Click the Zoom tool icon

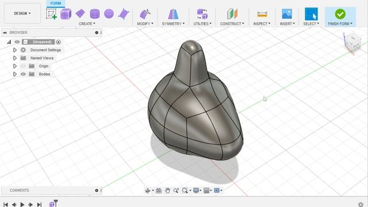tap(176, 190)
